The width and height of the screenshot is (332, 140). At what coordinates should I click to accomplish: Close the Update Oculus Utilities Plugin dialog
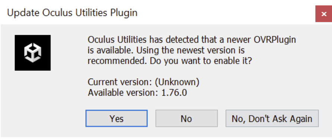[324, 14]
